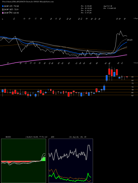
Task: Click inside the green MACD histogram chart
Action: click(x=23, y=161)
